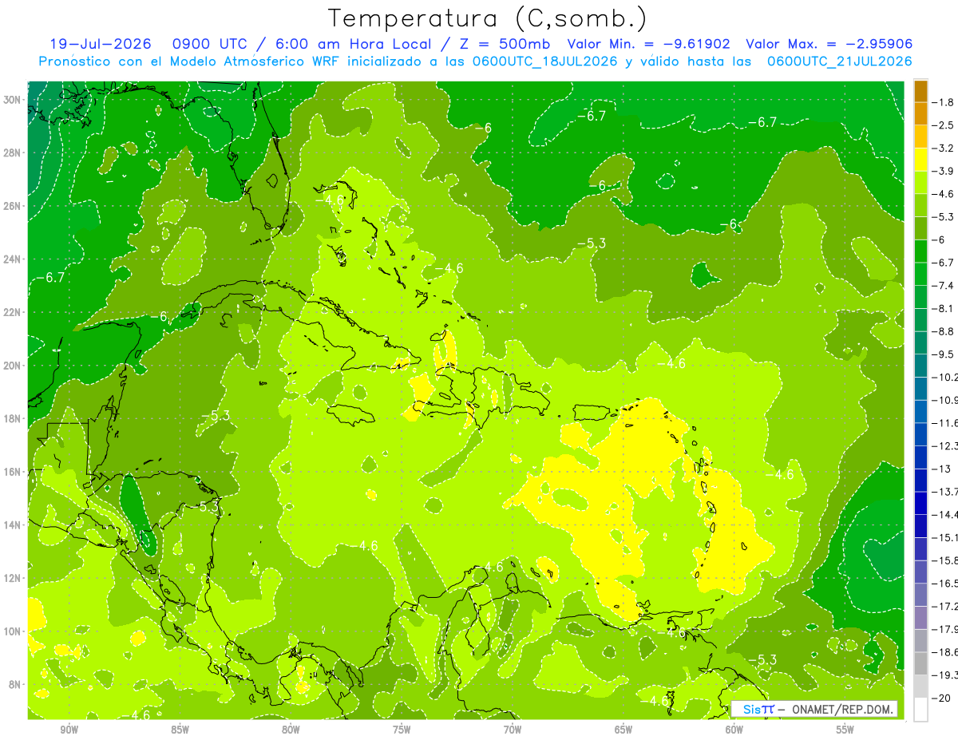958x740 pixels.
Task: Pick the white swatch below -20
Action: click(920, 709)
